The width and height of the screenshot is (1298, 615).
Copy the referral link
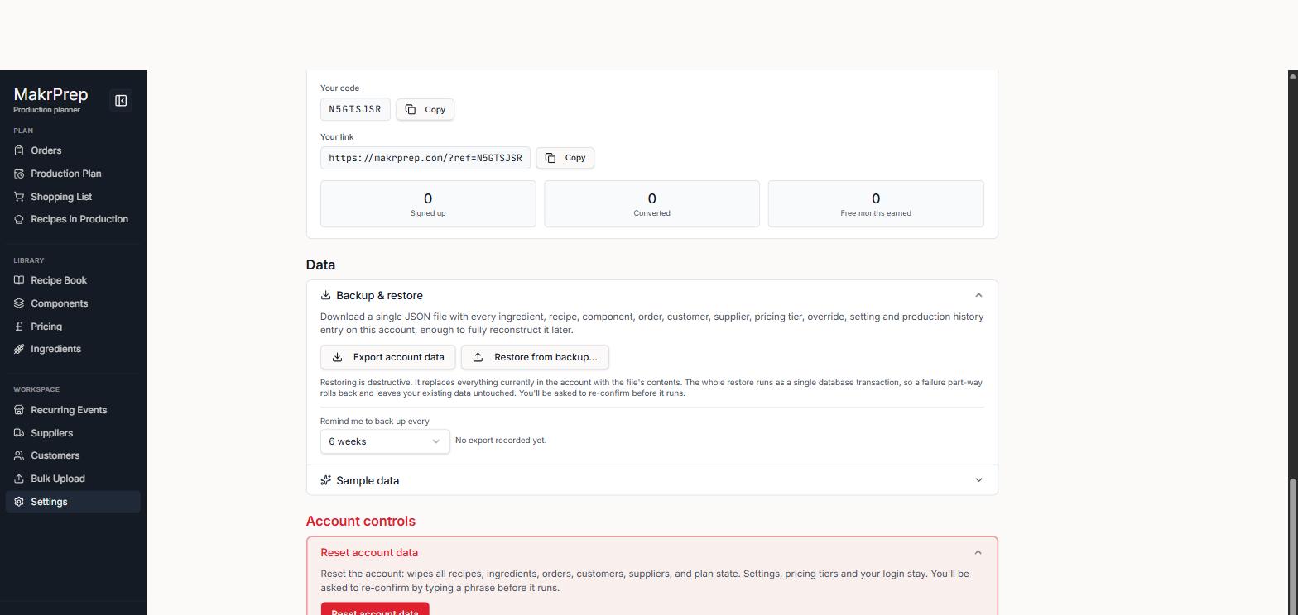pyautogui.click(x=565, y=158)
